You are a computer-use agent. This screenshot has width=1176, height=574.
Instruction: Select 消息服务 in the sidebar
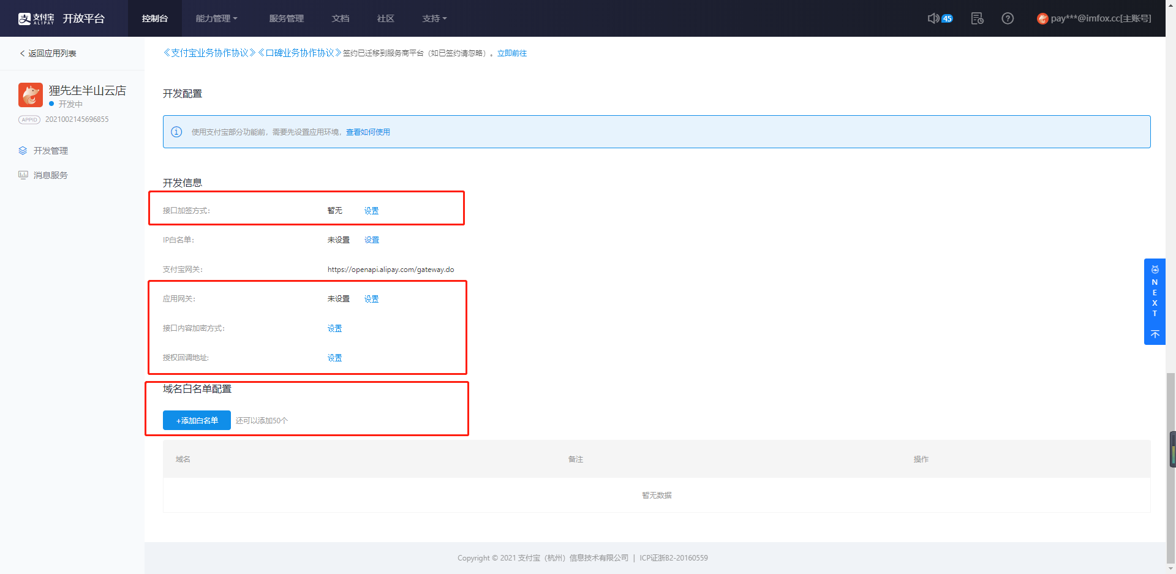[51, 175]
